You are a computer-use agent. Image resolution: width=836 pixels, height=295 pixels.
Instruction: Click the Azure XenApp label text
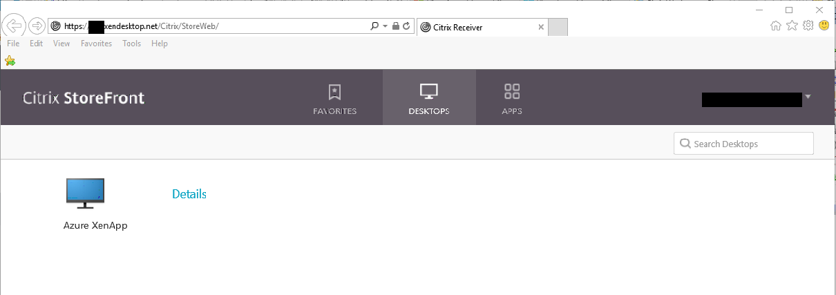tap(95, 226)
